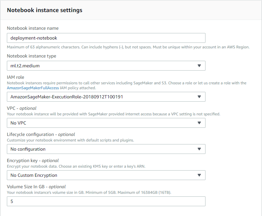Select the AmazonSageMaker-ExecutionRole value
262x216 pixels.
[x=65, y=97]
